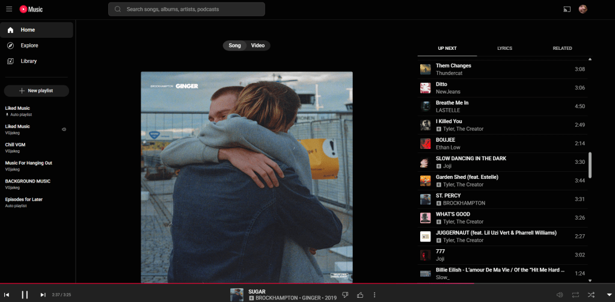The image size is (615, 302).
Task: Open more actions menu for SUGAR
Action: pos(375,295)
